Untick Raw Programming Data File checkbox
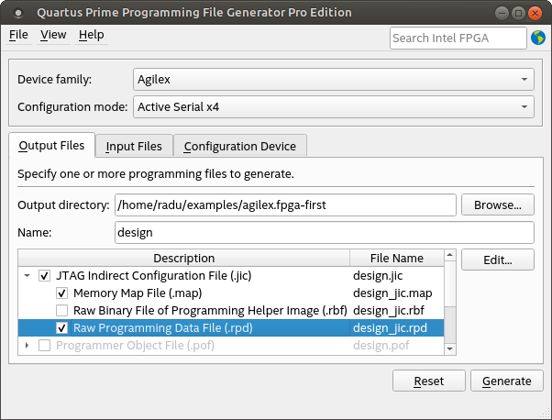Screen dimensions: 552x420 pyautogui.click(x=62, y=327)
